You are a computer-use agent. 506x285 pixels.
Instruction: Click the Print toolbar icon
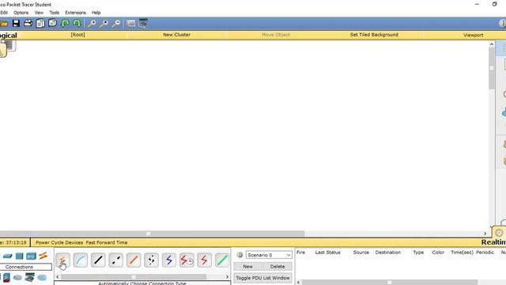(x=28, y=23)
